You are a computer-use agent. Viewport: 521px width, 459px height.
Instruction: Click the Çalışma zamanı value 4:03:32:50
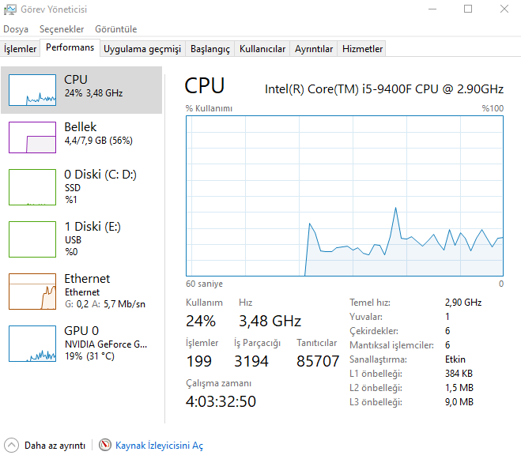pos(221,402)
